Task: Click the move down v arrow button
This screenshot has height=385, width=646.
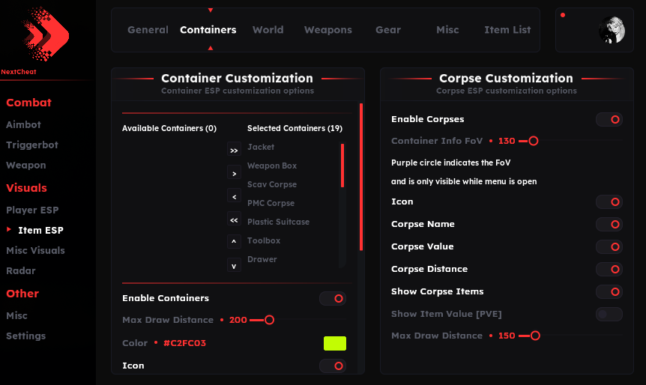Action: point(234,265)
